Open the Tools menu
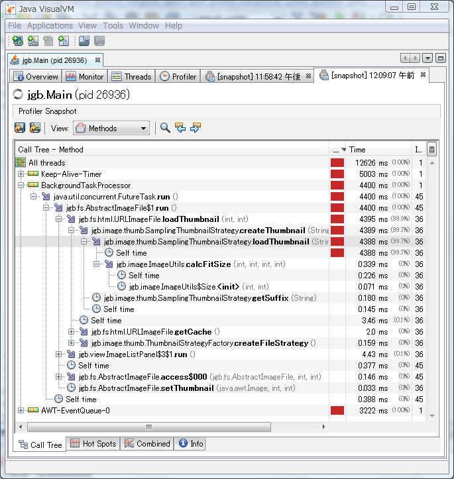The width and height of the screenshot is (454, 479). pyautogui.click(x=113, y=26)
